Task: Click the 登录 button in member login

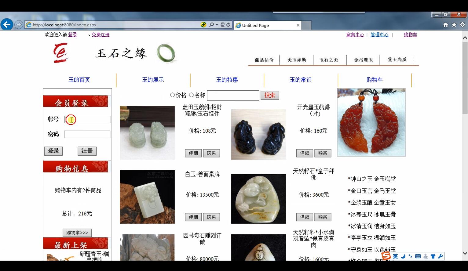Action: click(53, 151)
